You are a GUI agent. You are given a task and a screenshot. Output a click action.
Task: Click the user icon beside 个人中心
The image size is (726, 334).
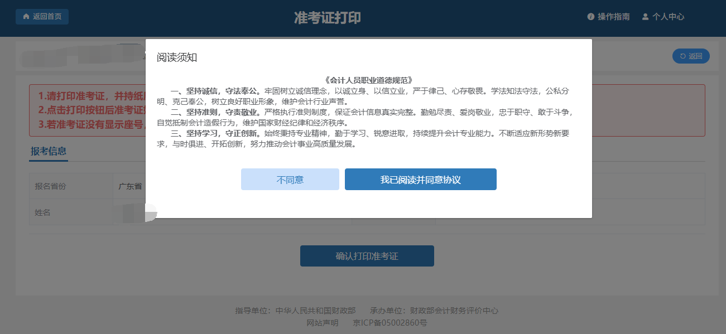645,17
